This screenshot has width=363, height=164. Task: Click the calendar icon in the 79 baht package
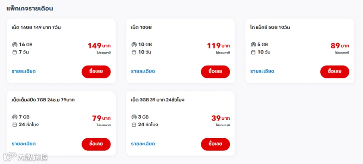pyautogui.click(x=15, y=125)
